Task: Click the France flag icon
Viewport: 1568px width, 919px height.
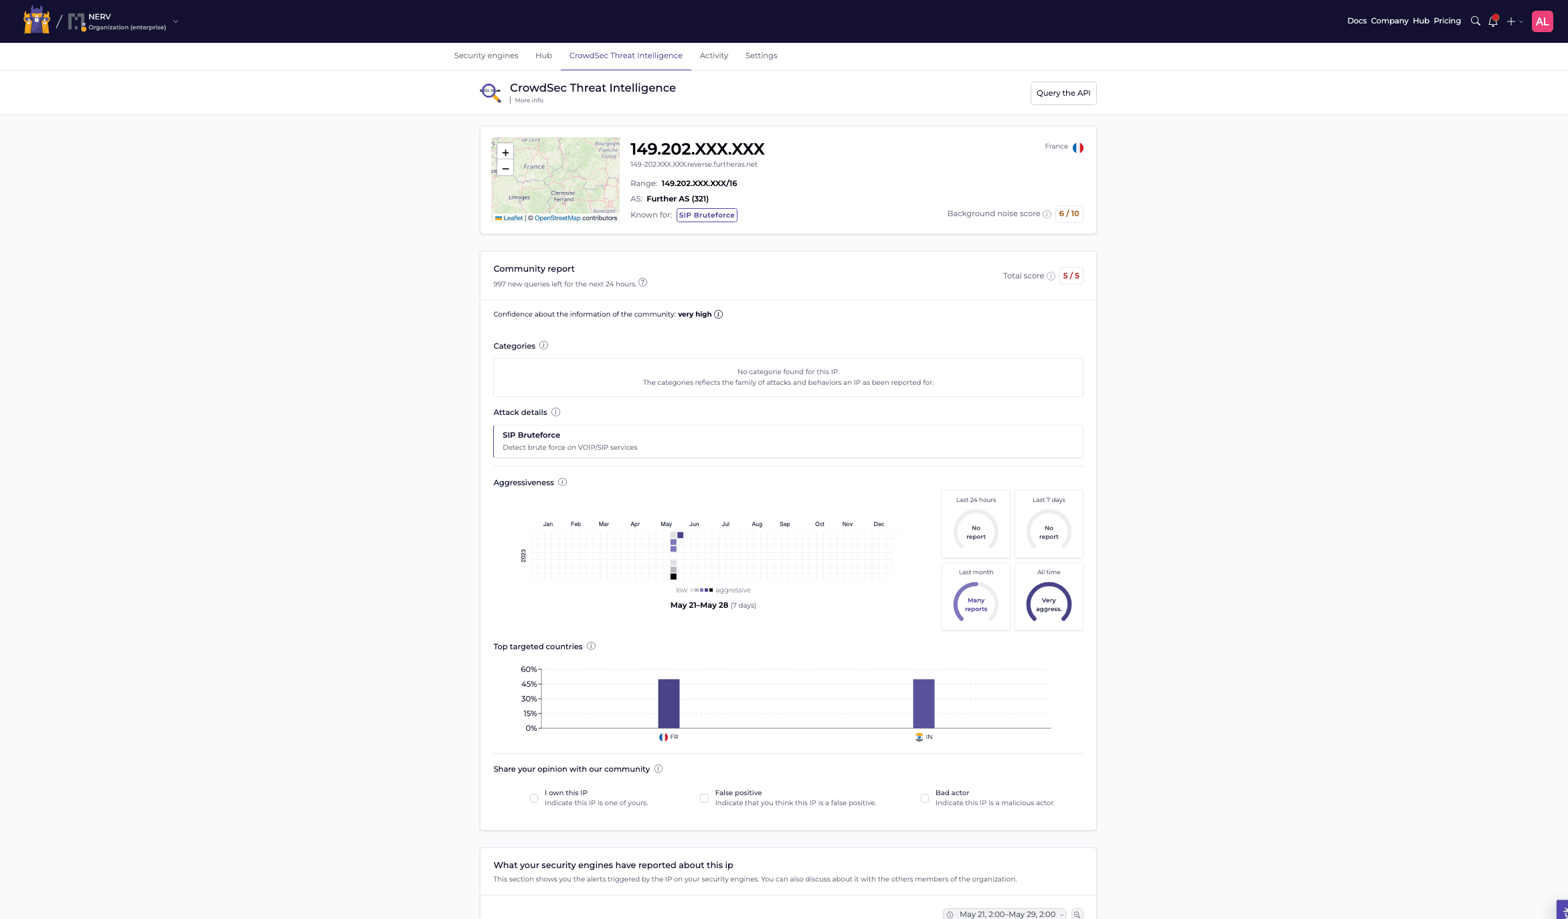Action: [1078, 147]
